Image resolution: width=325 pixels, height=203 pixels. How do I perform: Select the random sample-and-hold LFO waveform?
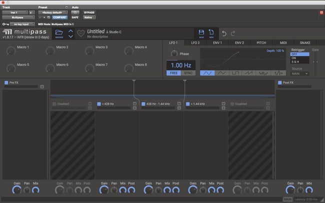[x=278, y=73]
